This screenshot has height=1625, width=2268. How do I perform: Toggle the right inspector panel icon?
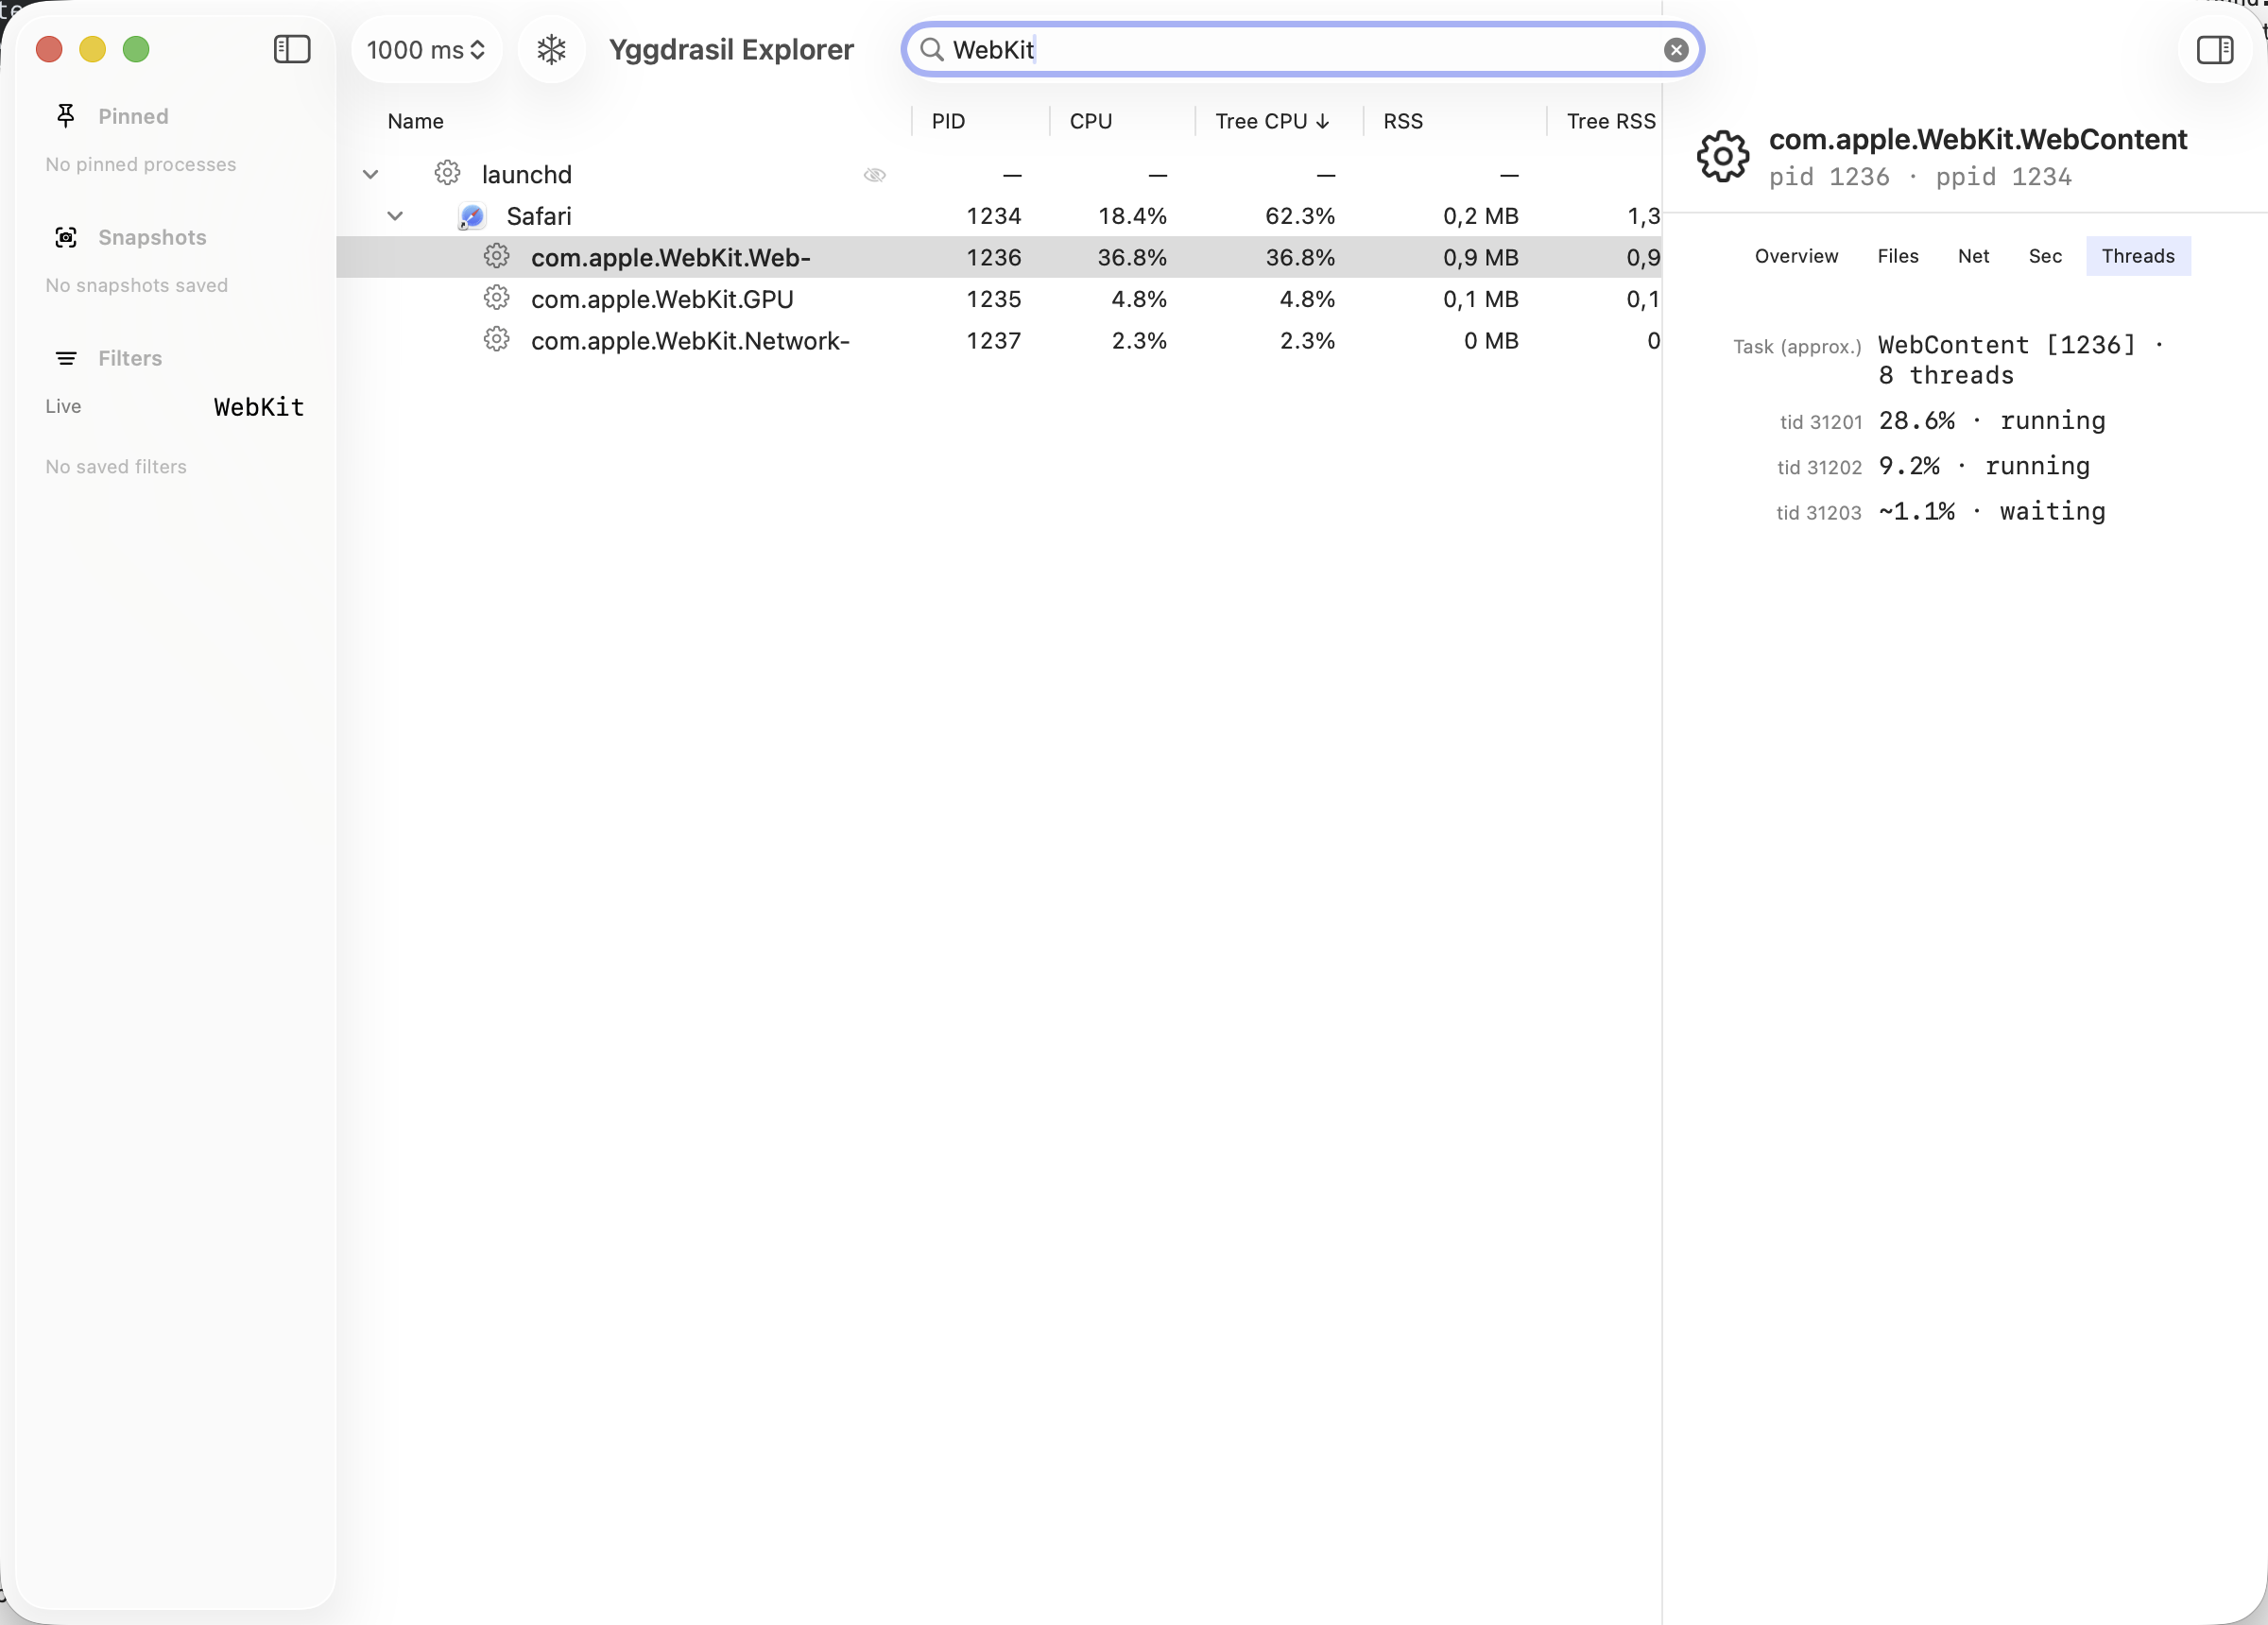(x=2214, y=49)
